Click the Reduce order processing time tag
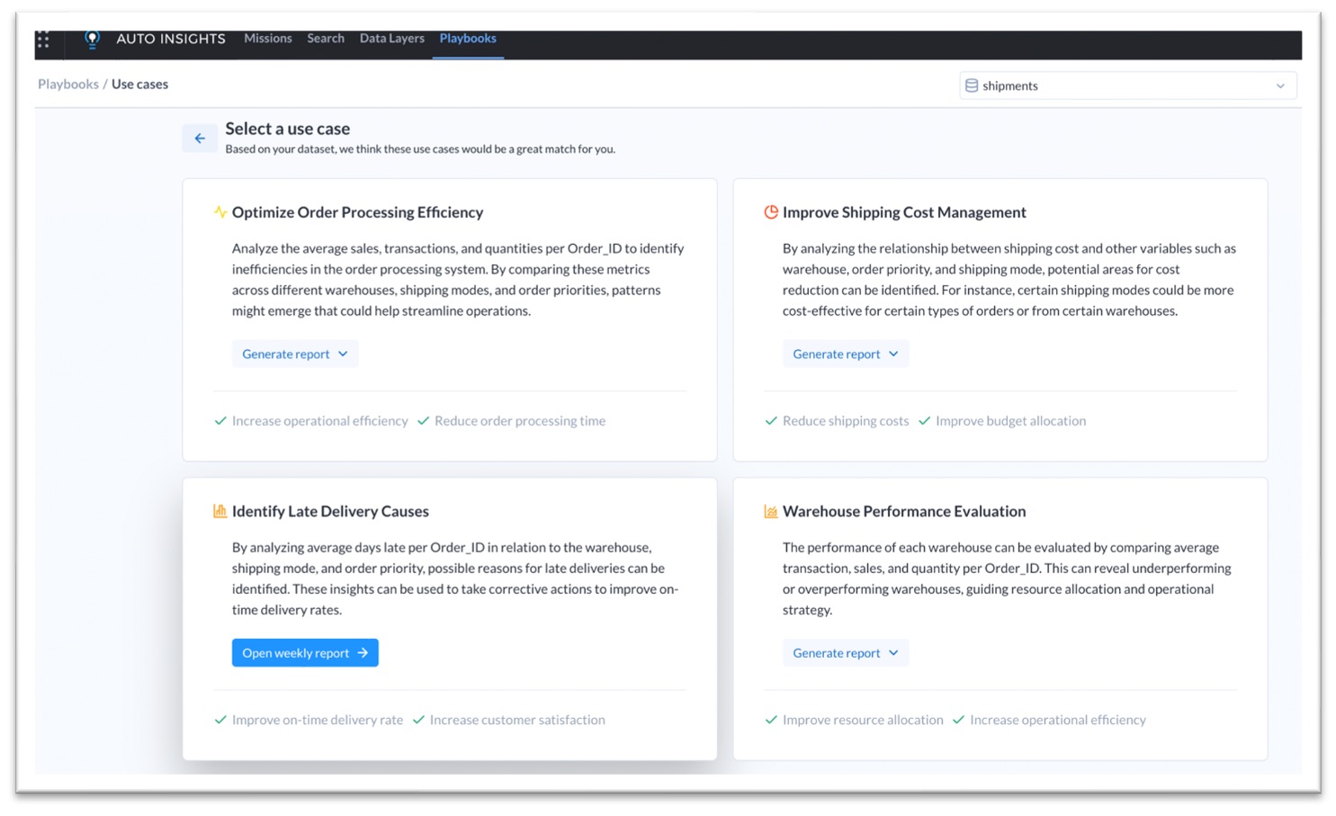Image resolution: width=1336 pixels, height=816 pixels. (520, 421)
